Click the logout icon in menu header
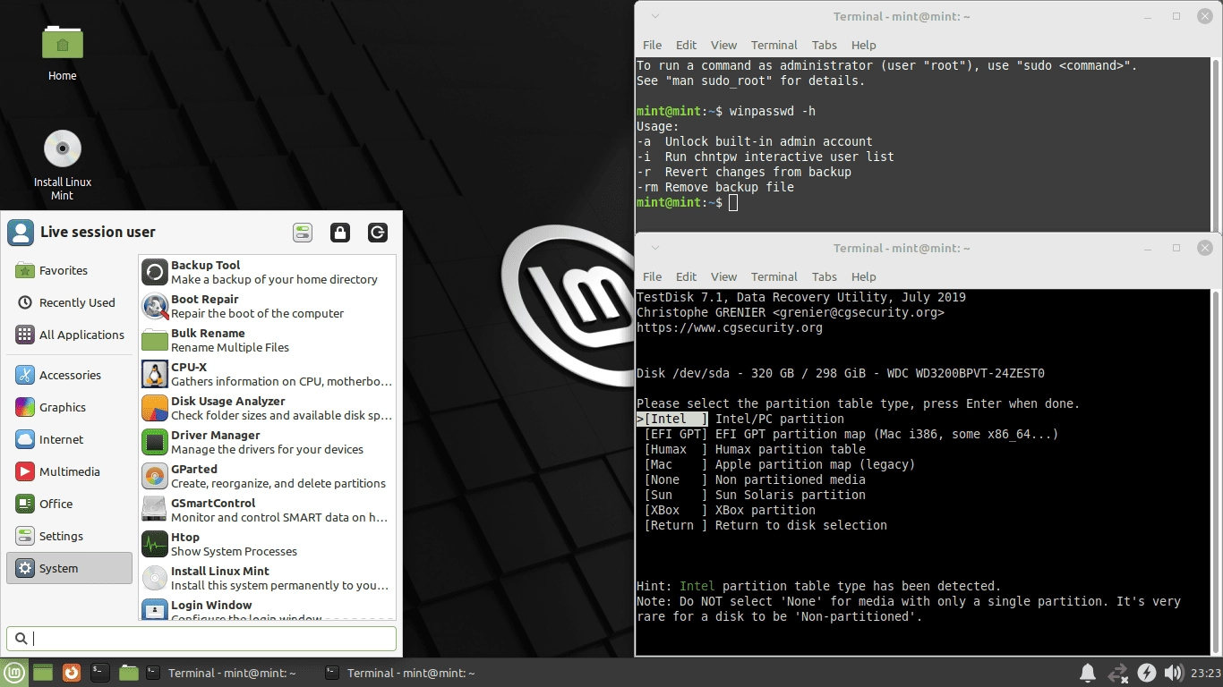This screenshot has width=1223, height=687. [x=378, y=233]
